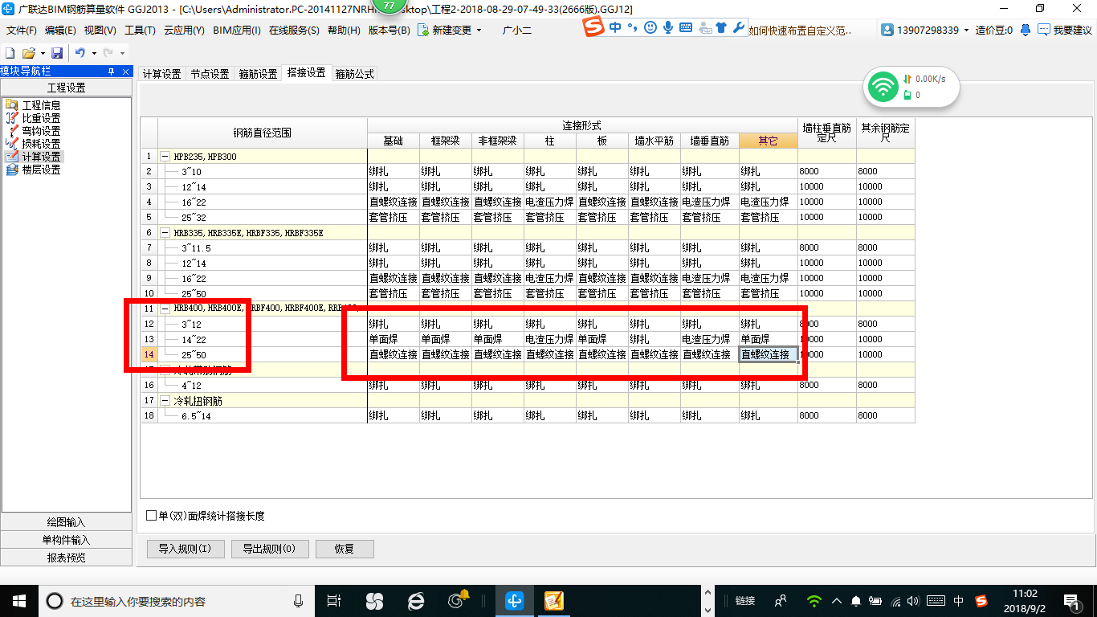Switch to the 箍筋公式 tab

click(x=354, y=74)
